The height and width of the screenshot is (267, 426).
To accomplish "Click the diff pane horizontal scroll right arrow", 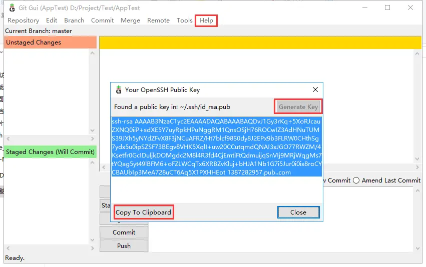I will [x=417, y=167].
